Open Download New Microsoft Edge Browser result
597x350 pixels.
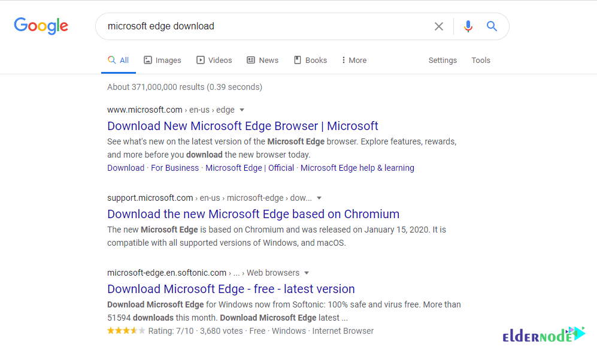pyautogui.click(x=243, y=126)
